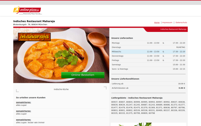Click the curry dish photo
The image size is (201, 126).
click(x=61, y=55)
